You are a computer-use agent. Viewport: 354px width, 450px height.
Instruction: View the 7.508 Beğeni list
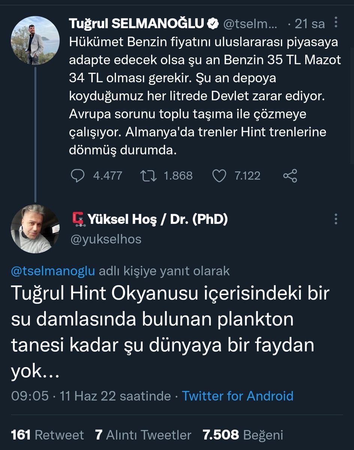point(243,435)
